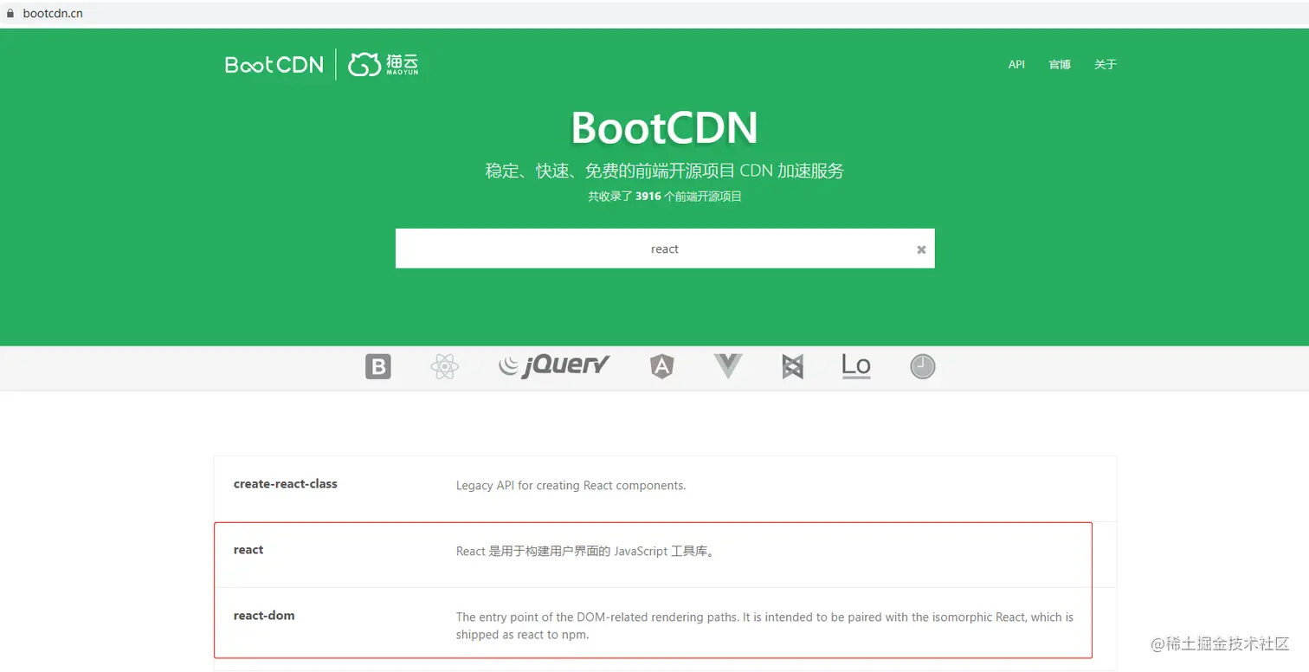
Task: Click the BootCDN logo in header
Action: [274, 64]
